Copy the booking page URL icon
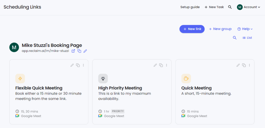The image size is (265, 128). 79,51
